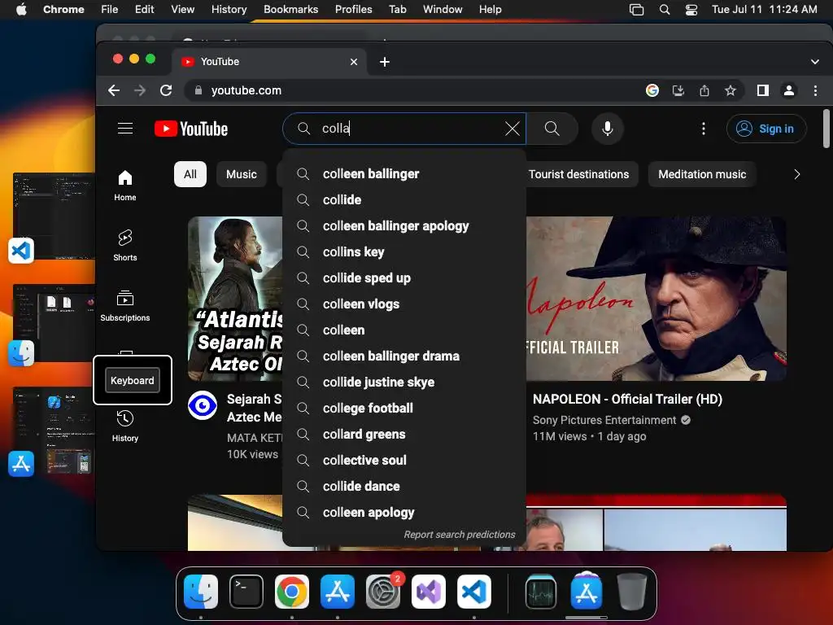Open the Profiles menu
833x625 pixels.
tap(353, 10)
